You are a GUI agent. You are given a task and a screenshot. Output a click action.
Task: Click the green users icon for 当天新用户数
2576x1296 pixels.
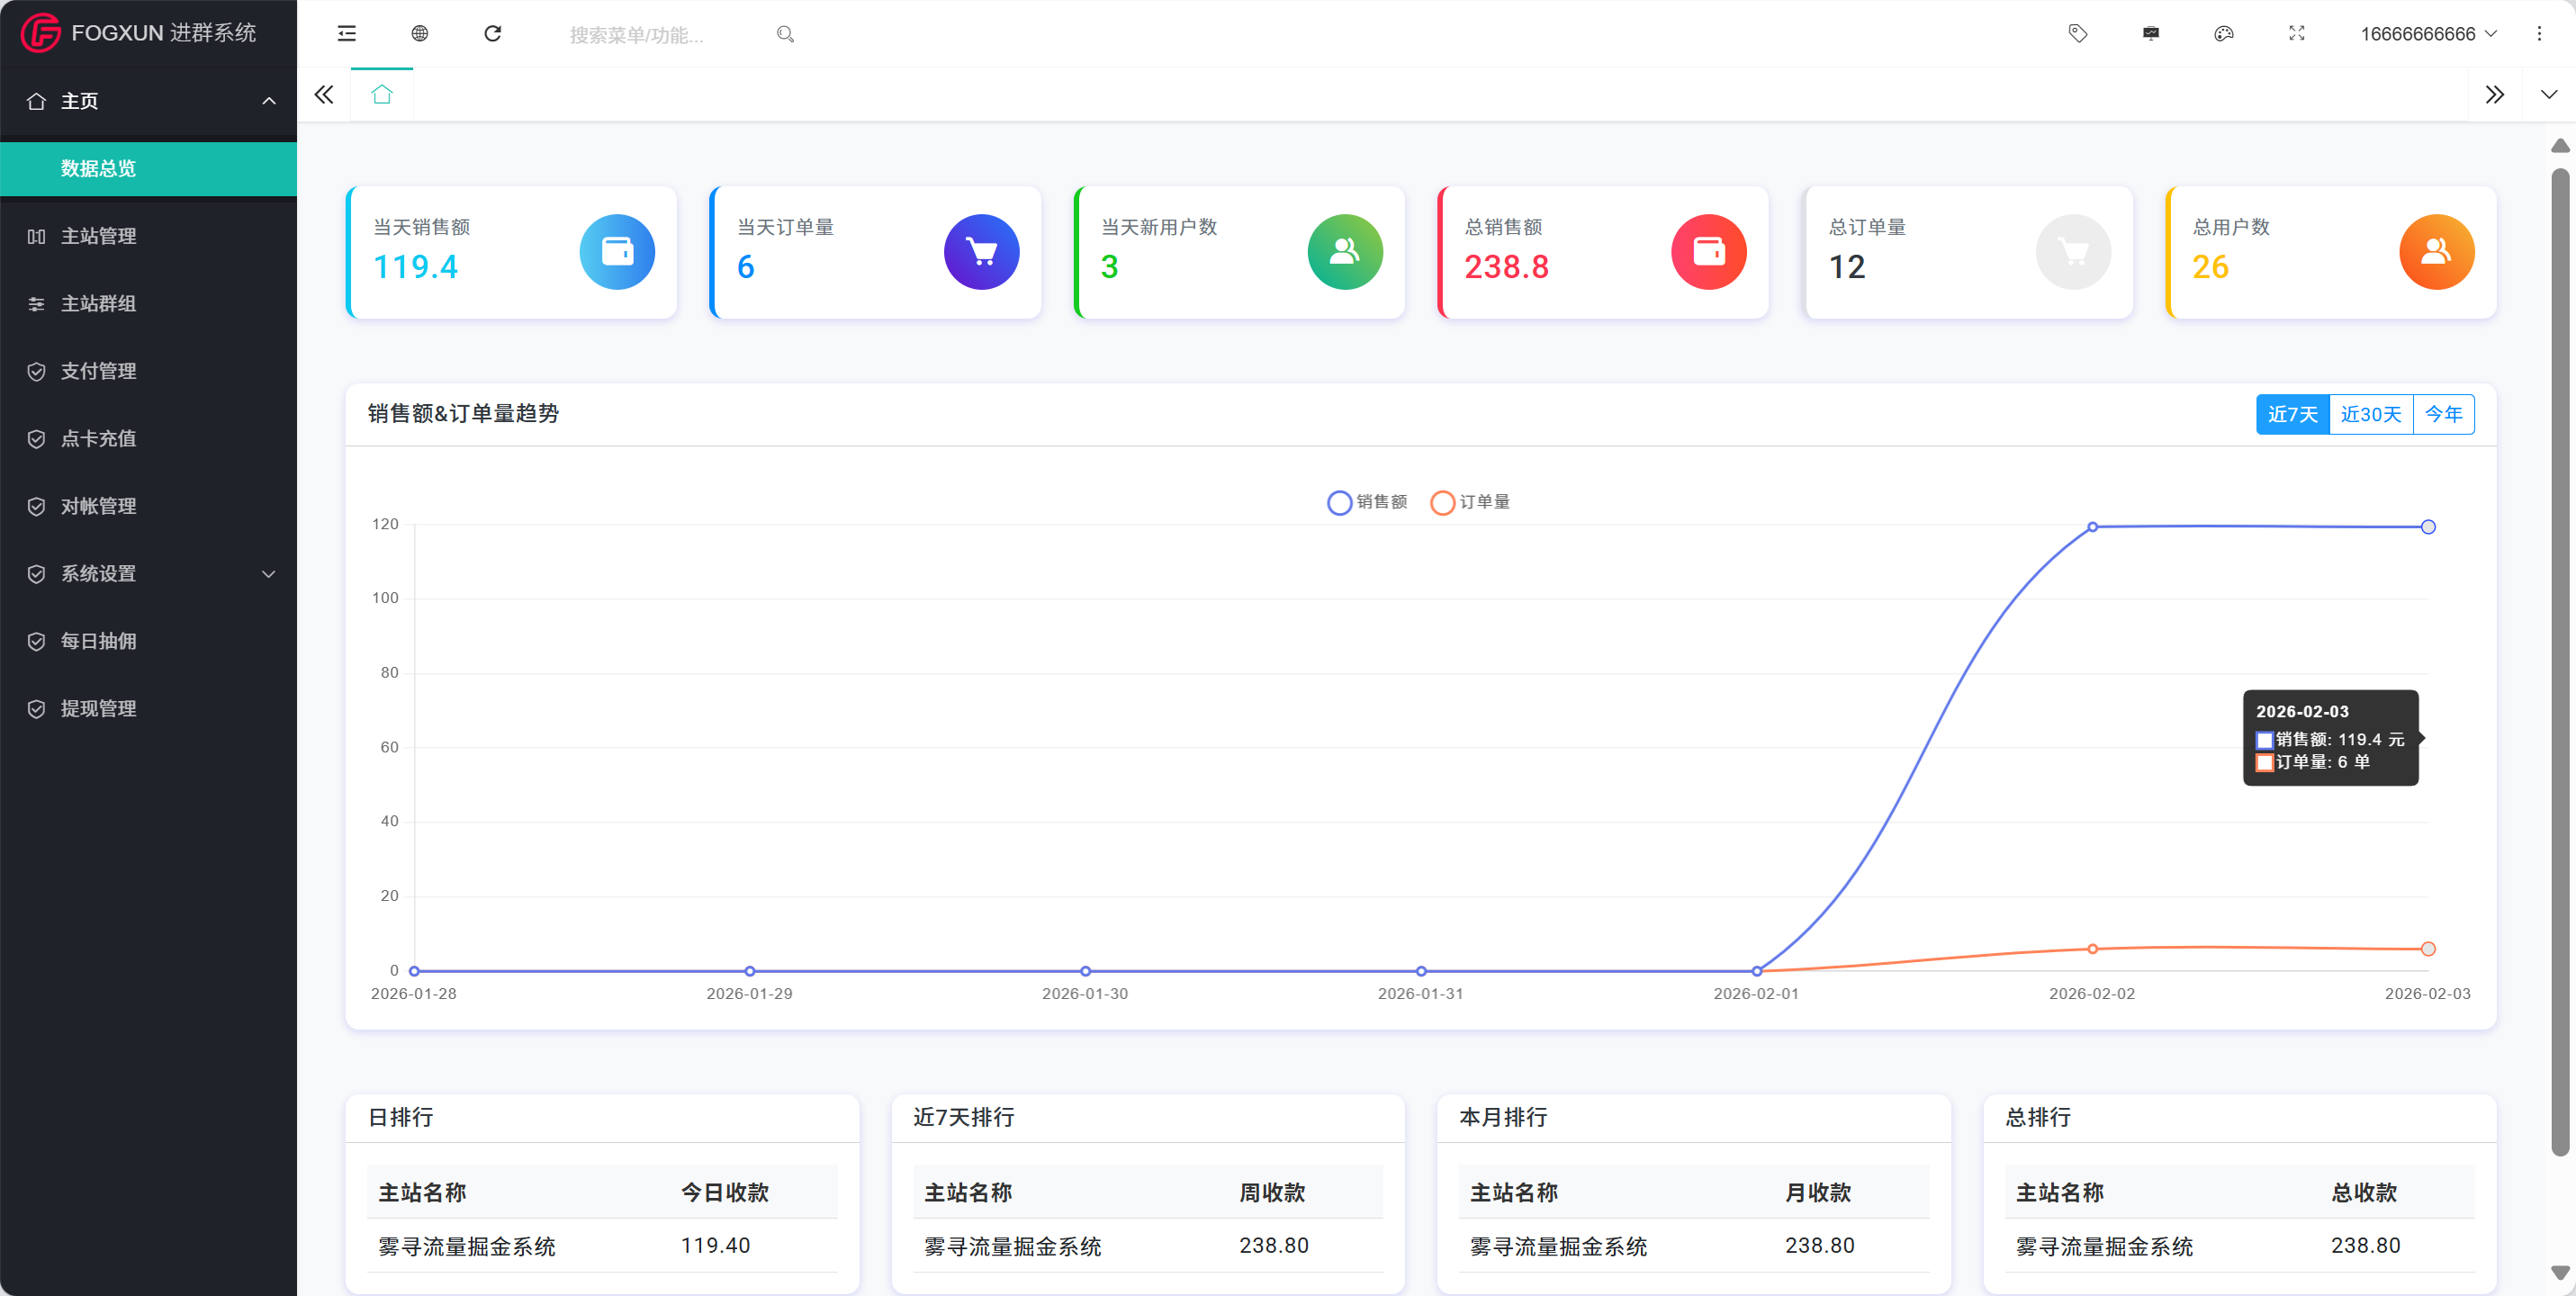pos(1345,252)
